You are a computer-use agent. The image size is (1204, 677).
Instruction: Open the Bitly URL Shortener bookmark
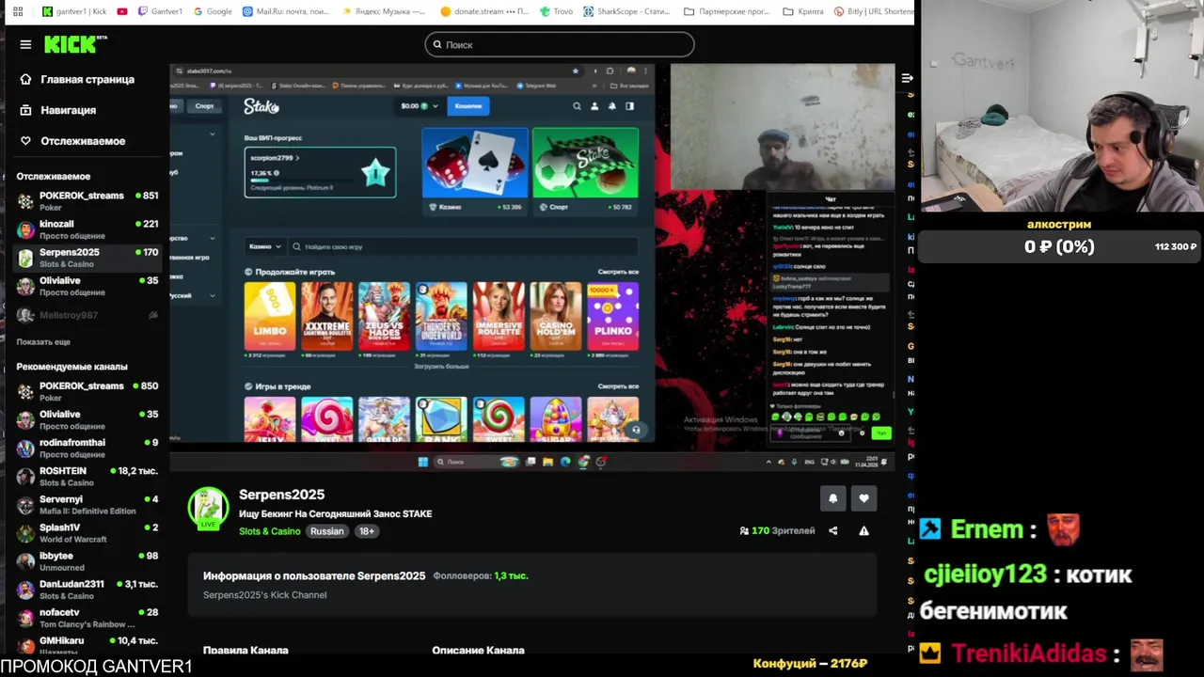[x=874, y=11]
